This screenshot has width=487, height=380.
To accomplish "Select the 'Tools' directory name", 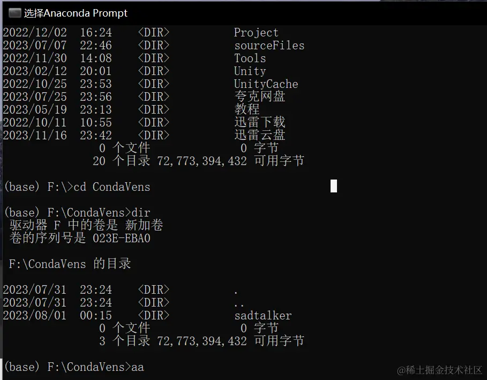I will pos(250,58).
